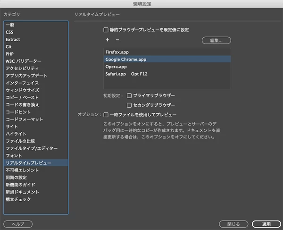Click the ヘルプ button
Image resolution: width=283 pixels, height=230 pixels.
point(18,224)
